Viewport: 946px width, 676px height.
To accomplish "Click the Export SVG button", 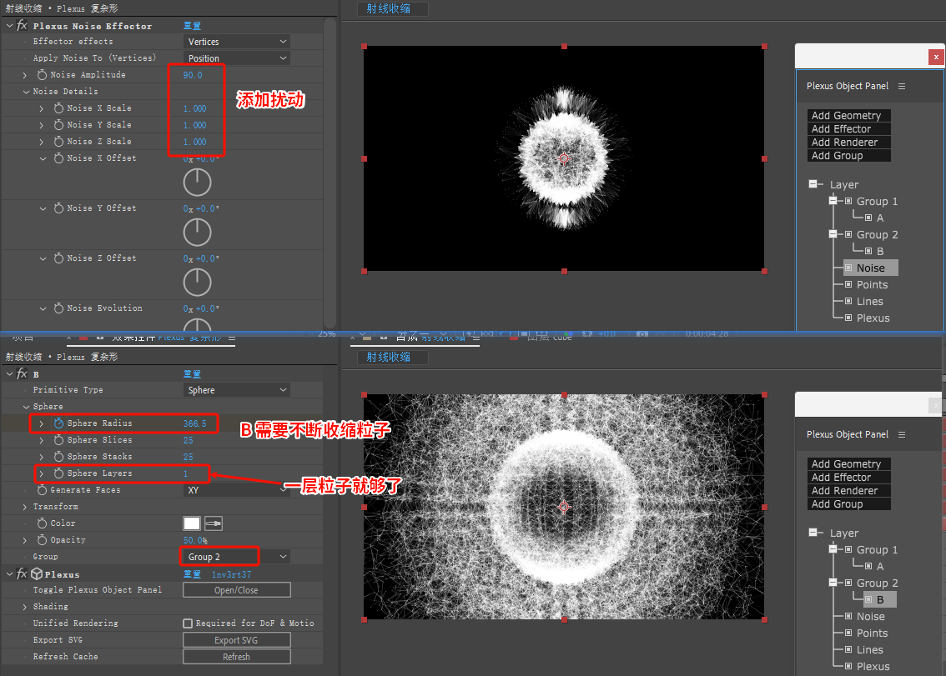I will pos(237,640).
